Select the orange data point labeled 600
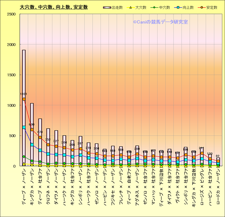Screen dimensions: 225x217 32,130
